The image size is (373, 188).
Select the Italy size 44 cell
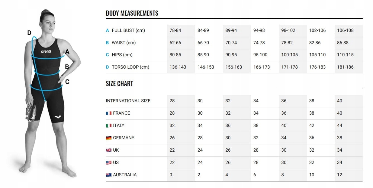coord(340,125)
